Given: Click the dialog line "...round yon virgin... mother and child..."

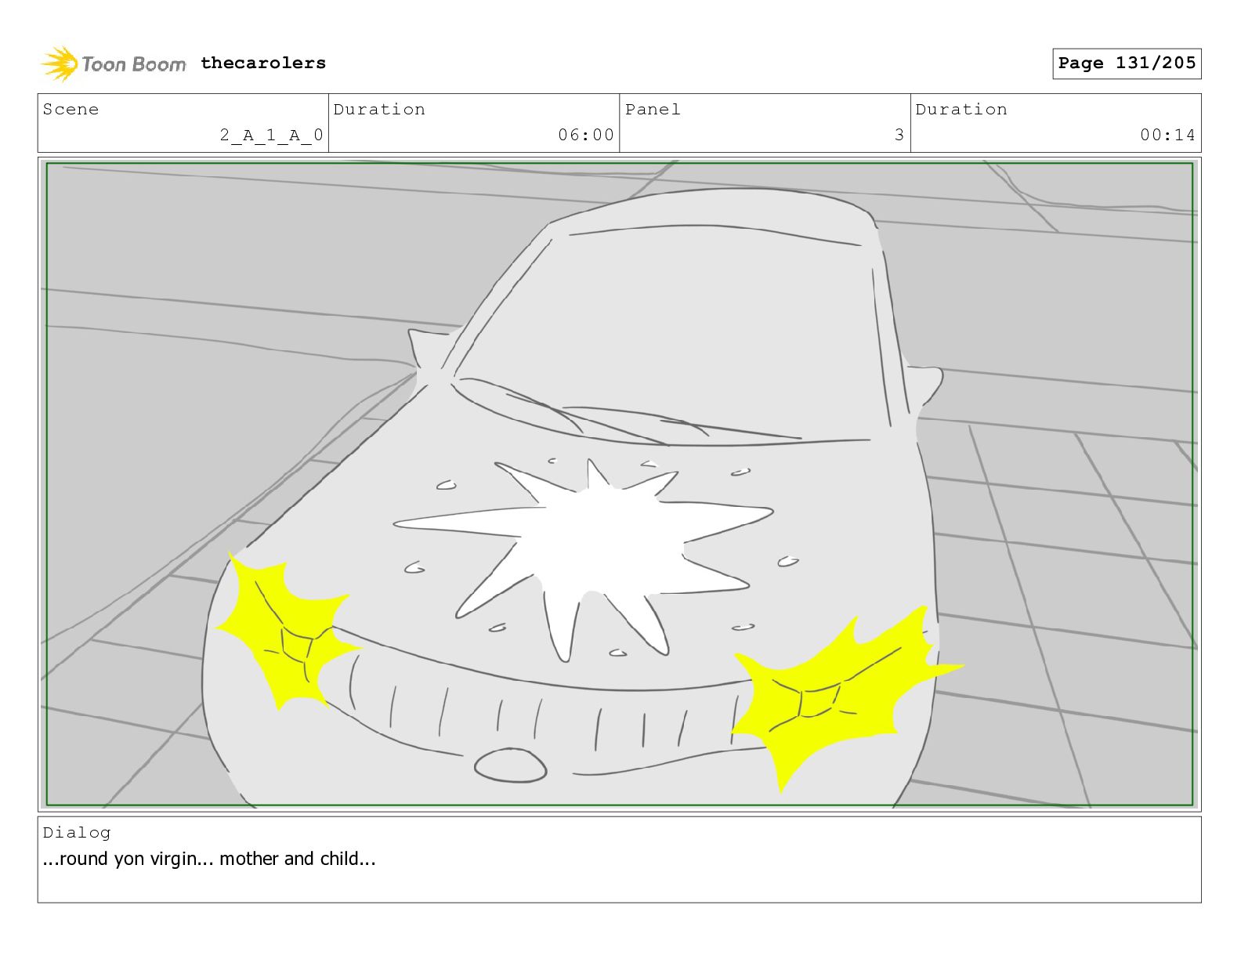Looking at the screenshot, I should tap(209, 859).
